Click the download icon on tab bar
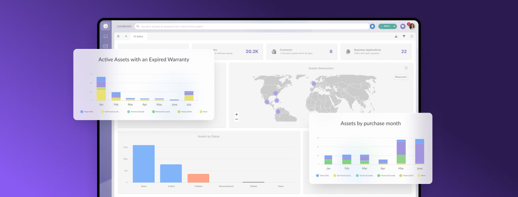518x197 pixels. pos(396,36)
